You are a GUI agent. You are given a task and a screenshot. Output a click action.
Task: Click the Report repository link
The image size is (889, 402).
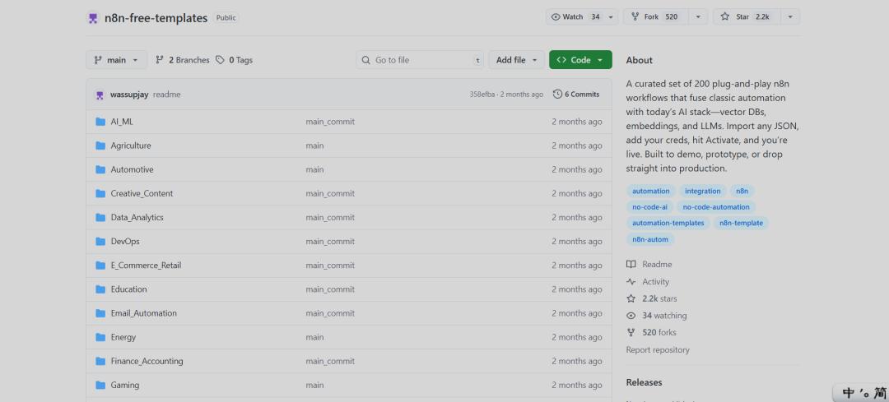point(658,350)
